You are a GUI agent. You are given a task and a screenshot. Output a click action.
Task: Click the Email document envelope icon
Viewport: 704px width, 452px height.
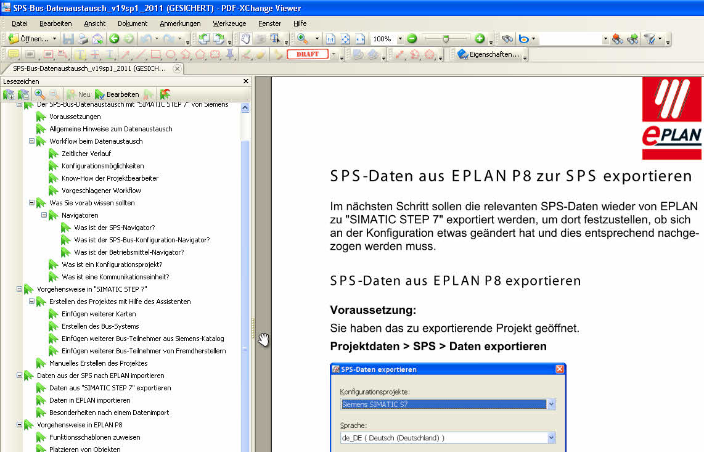(x=97, y=39)
